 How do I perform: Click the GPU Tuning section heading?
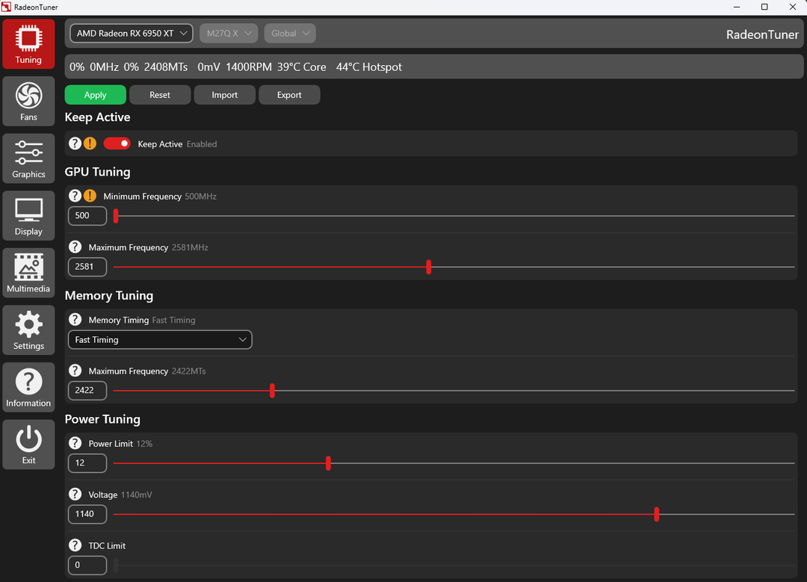click(x=97, y=172)
